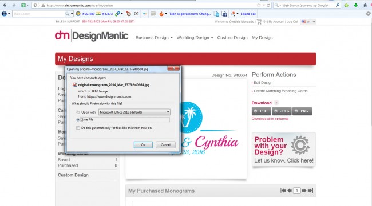Open Microsoft Office 2010 application dropdown
This screenshot has width=372, height=206.
coord(134,112)
